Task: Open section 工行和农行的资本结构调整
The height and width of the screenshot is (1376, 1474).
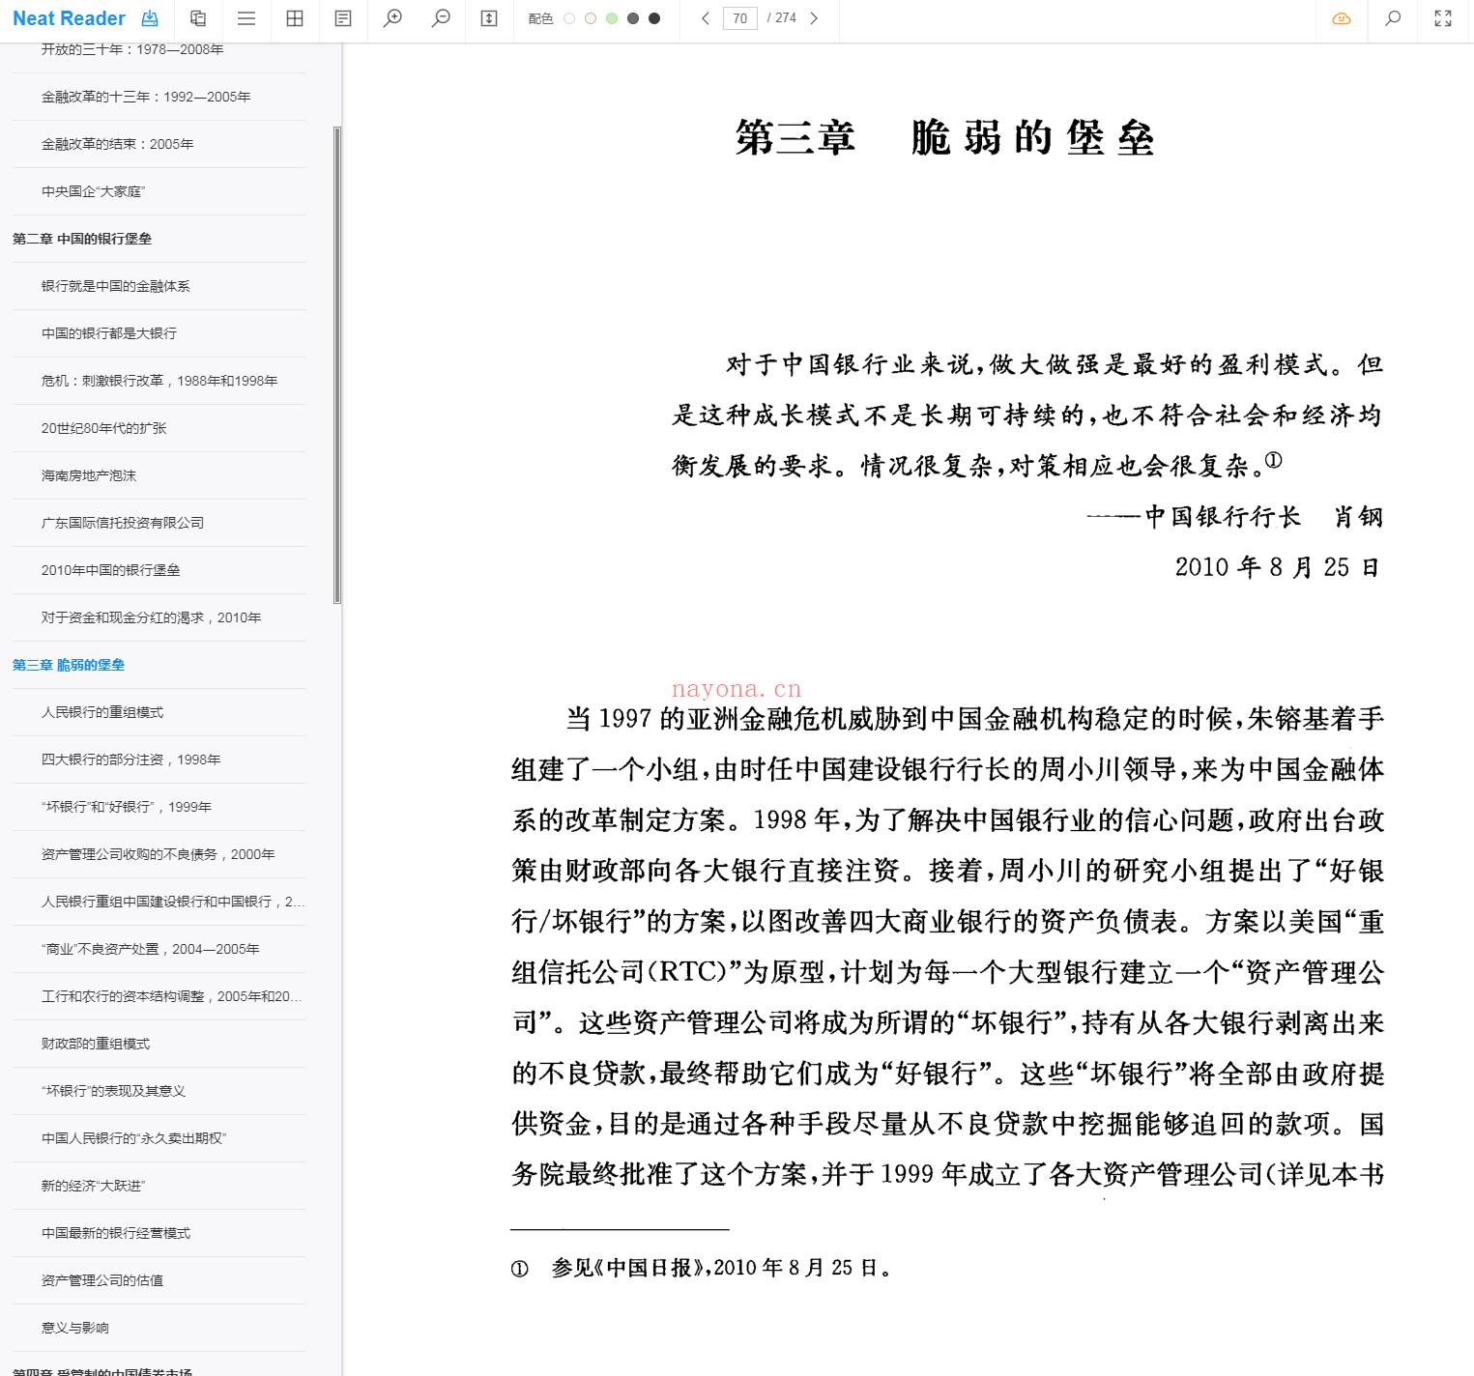Action: tap(172, 996)
